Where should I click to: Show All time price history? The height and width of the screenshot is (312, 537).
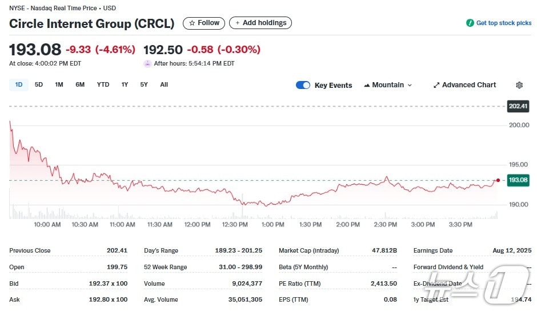164,84
